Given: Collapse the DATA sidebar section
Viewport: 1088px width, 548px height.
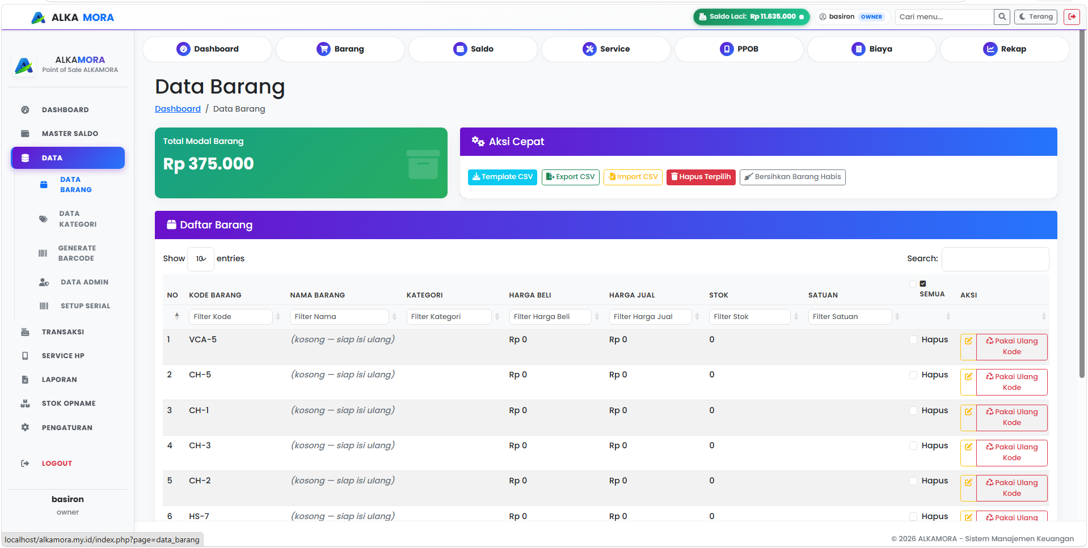Looking at the screenshot, I should (x=68, y=158).
